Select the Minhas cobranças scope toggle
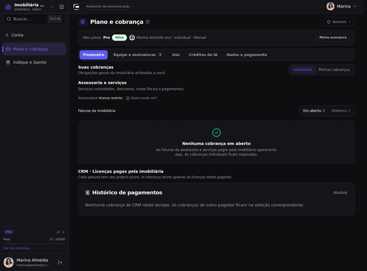367x271 pixels. point(334,70)
